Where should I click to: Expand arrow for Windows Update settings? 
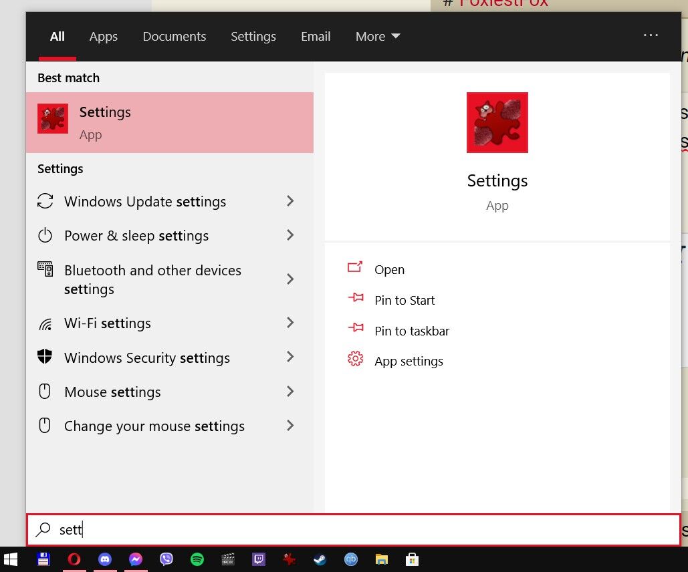click(x=290, y=201)
